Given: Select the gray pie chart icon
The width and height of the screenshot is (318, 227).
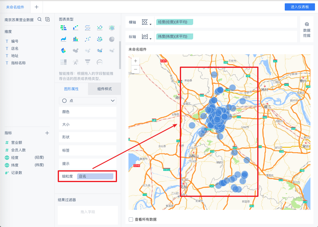Looking at the screenshot, I should pos(112,39).
